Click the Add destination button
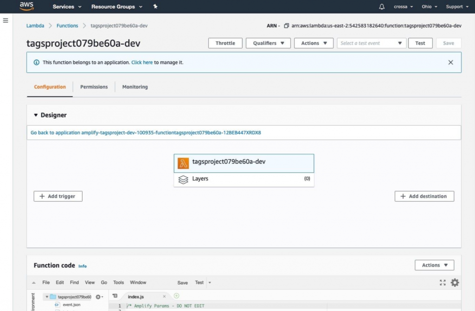 coord(424,196)
